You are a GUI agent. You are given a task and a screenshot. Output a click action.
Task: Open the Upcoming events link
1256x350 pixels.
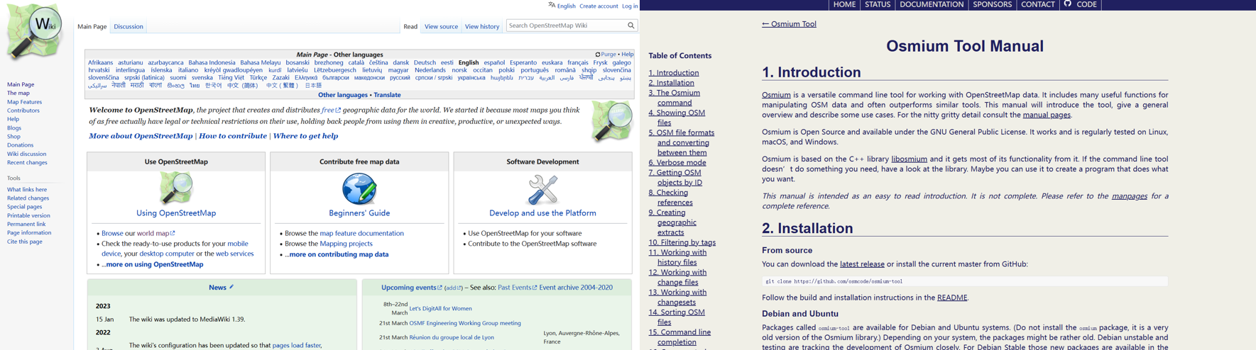tap(409, 288)
